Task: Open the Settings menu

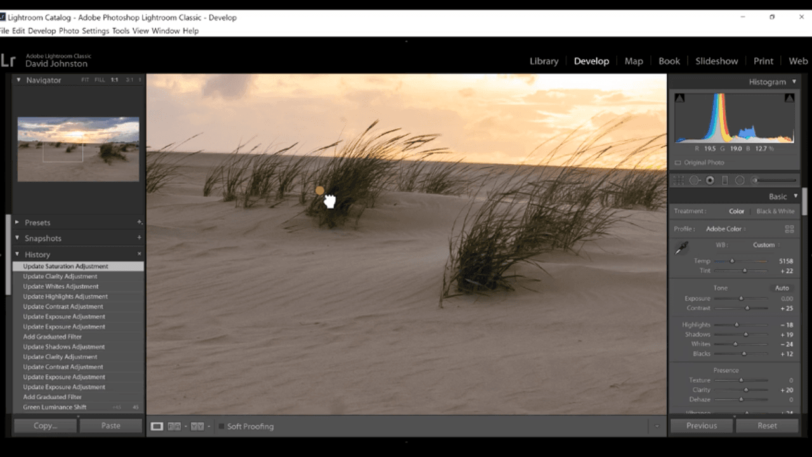Action: click(95, 30)
